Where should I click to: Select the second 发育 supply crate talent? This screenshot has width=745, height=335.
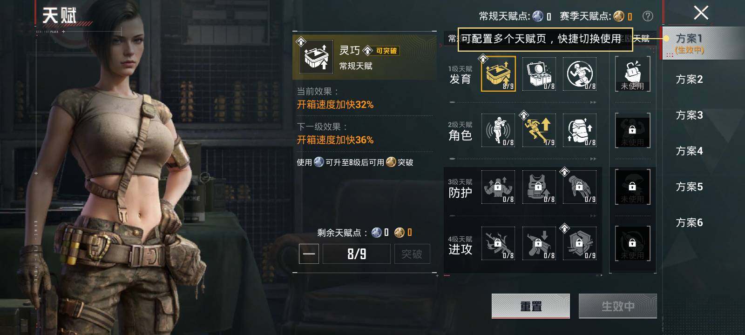[x=539, y=74]
